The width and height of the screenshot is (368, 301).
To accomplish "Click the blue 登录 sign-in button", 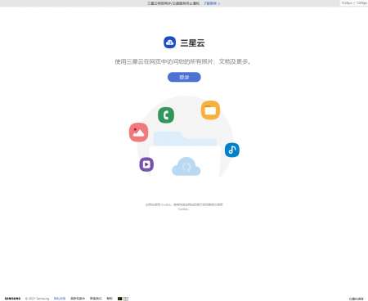I will click(x=184, y=77).
